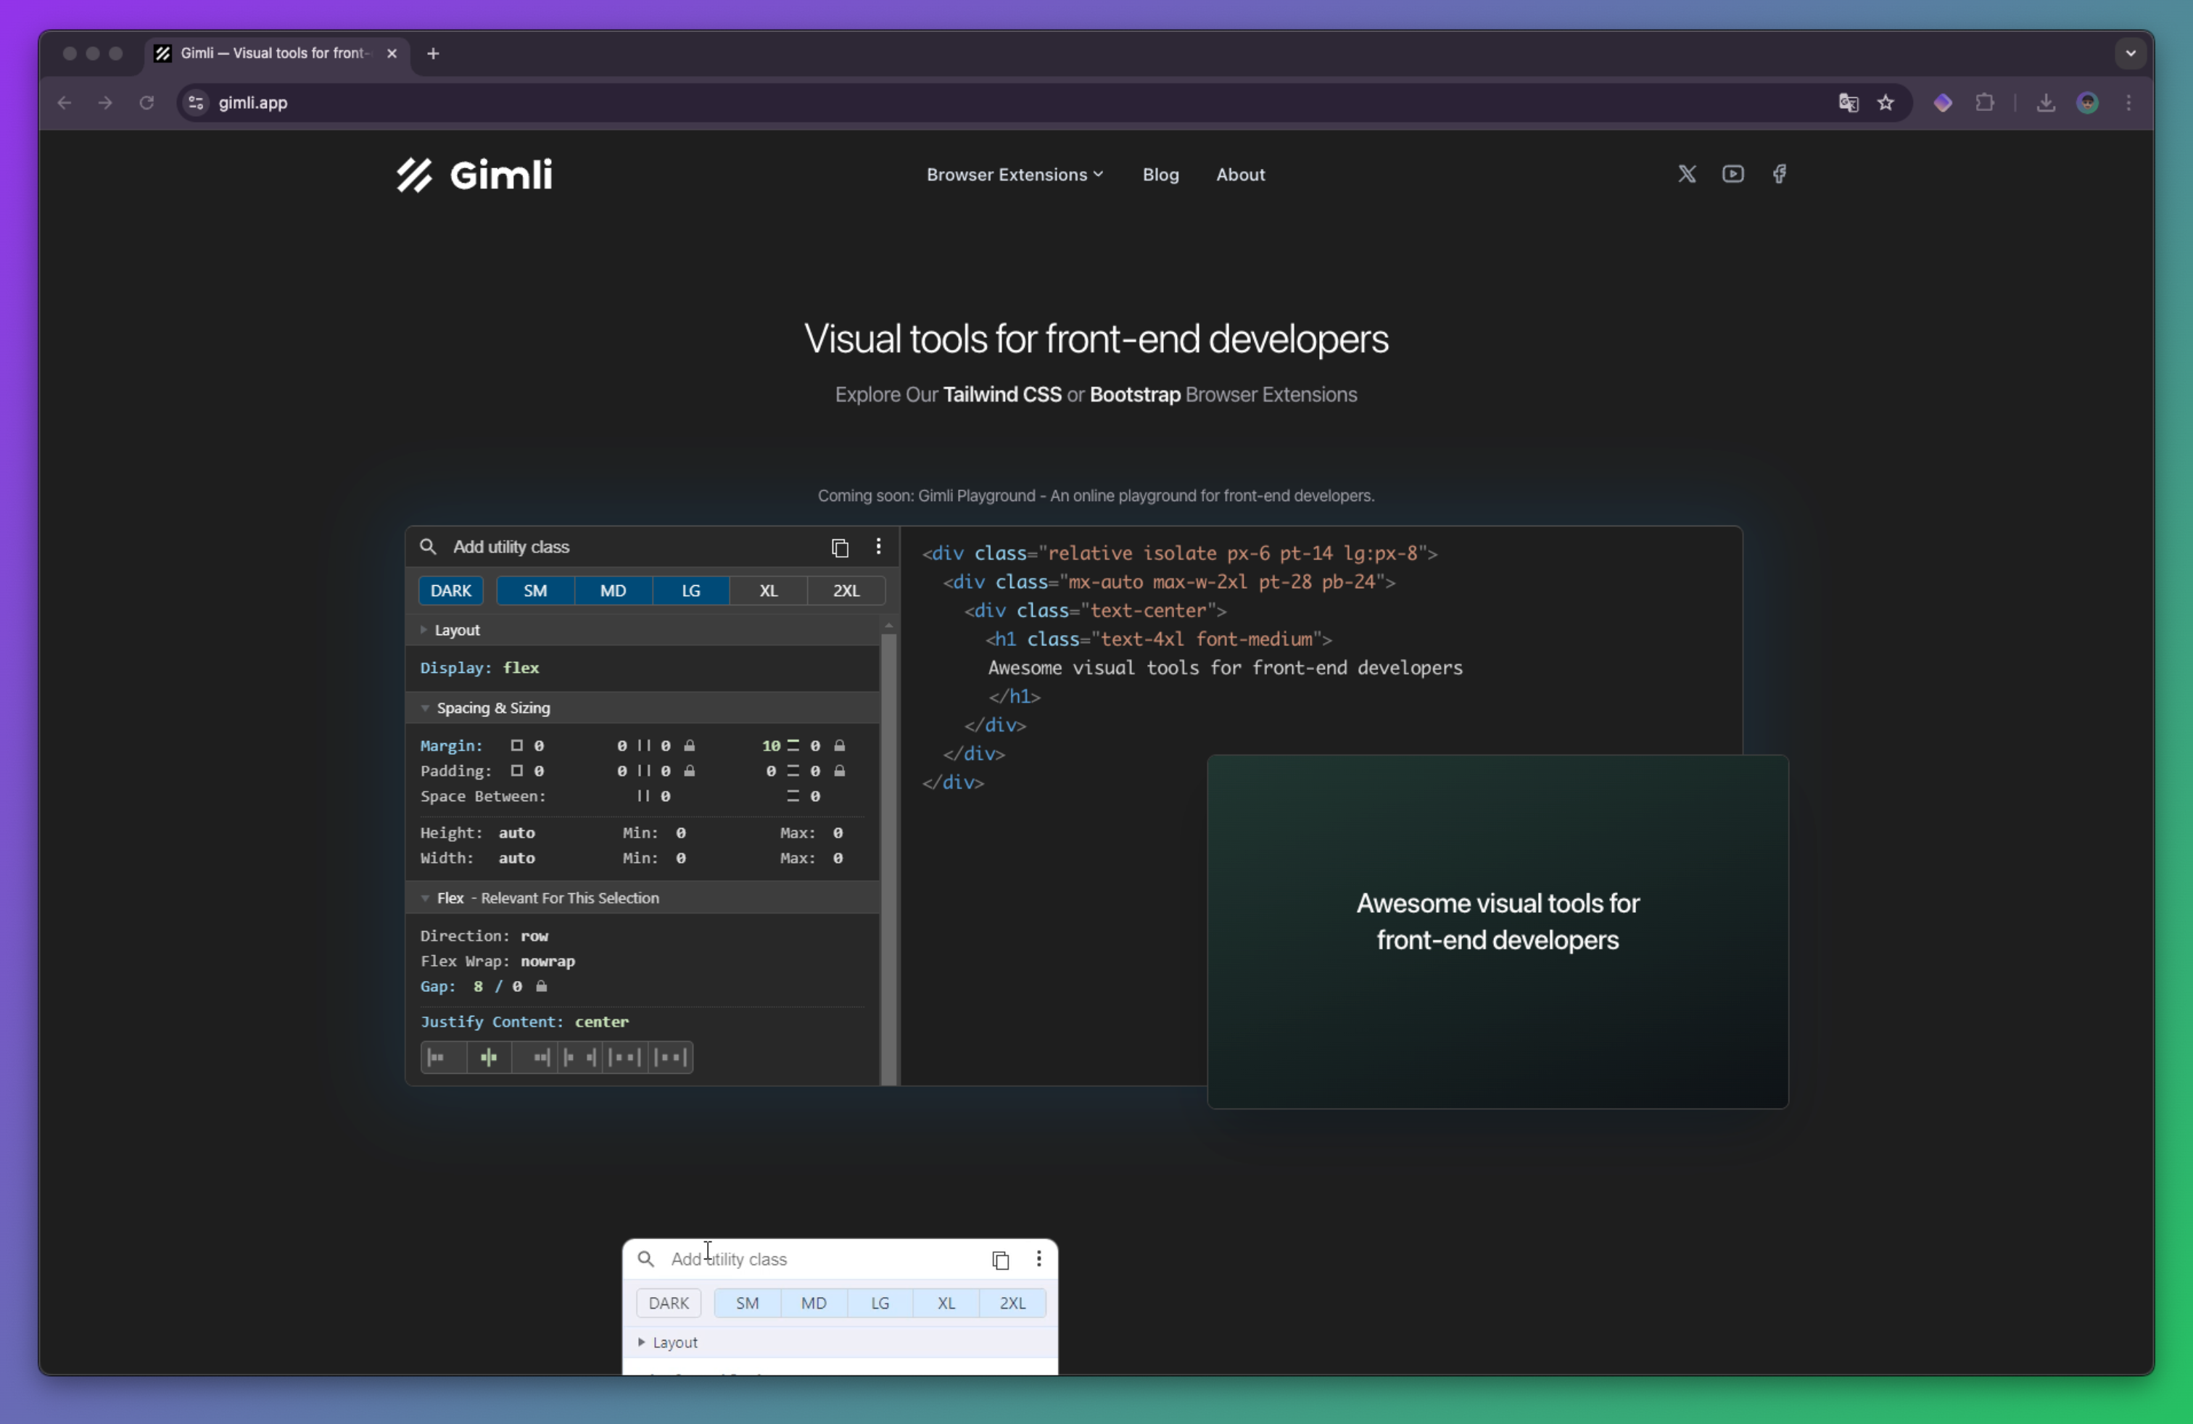Open the Blog page

(1160, 175)
